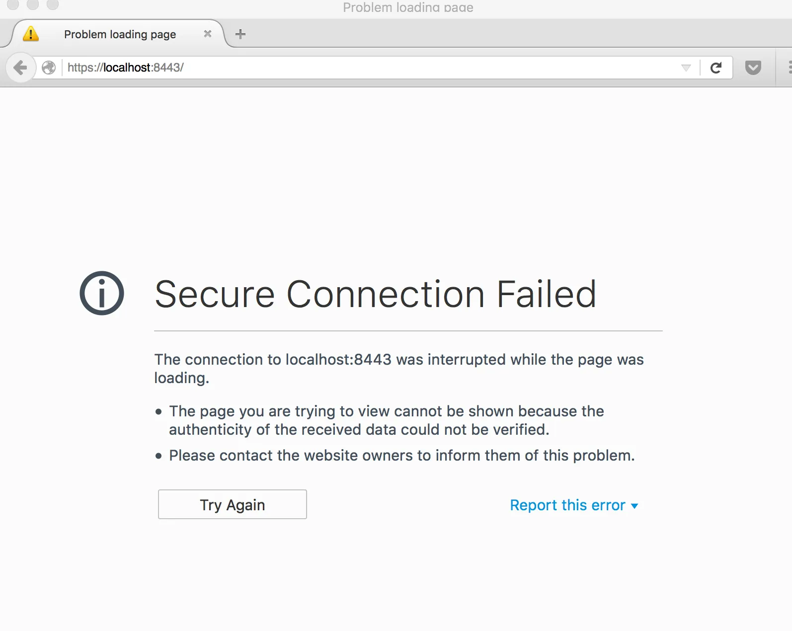Save page using the Pocket icon
The image size is (792, 631).
tap(753, 68)
